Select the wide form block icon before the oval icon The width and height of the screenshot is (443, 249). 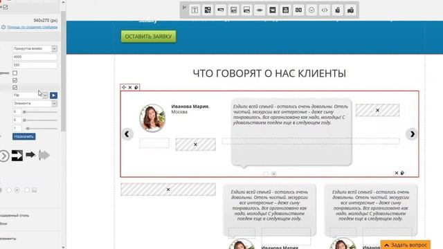tap(246, 10)
